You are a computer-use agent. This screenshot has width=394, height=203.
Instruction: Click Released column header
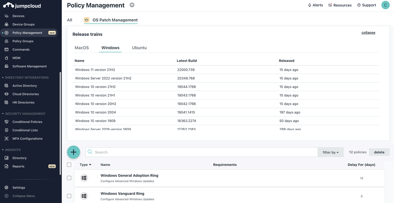[287, 61]
